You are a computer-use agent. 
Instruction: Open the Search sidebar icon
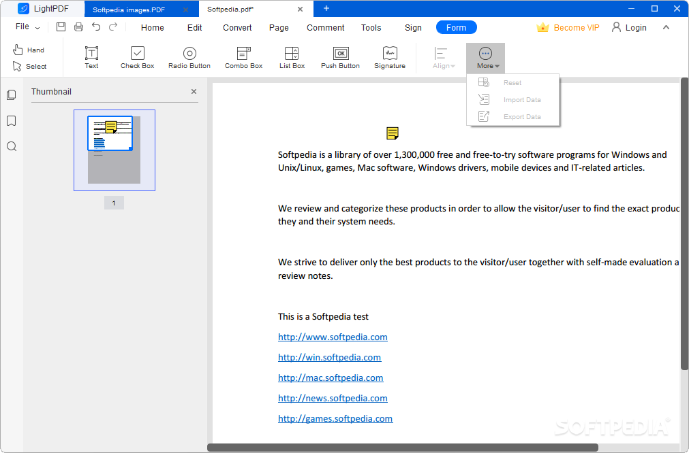tap(12, 146)
